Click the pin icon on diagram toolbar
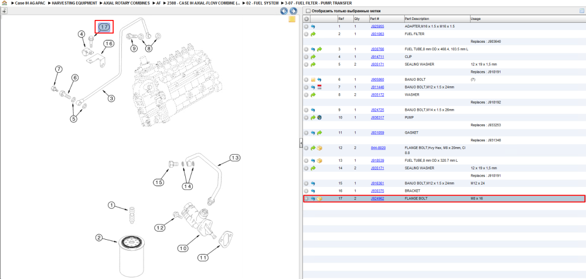This screenshot has height=279, width=586. coord(4,11)
